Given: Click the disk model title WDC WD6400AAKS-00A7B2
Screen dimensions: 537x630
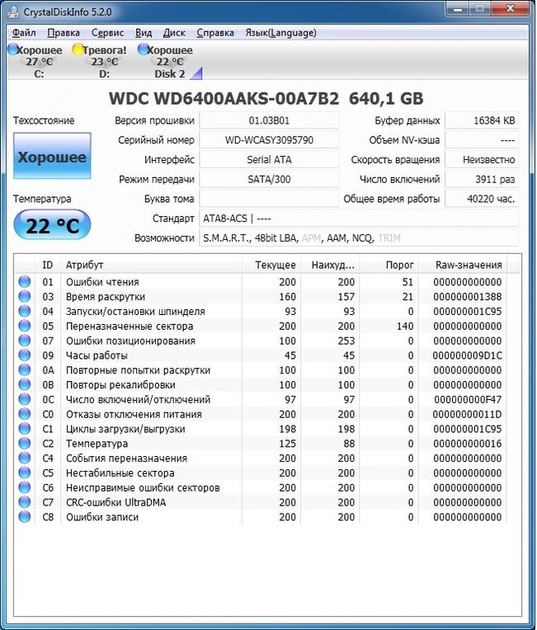Looking at the screenshot, I should (x=224, y=98).
